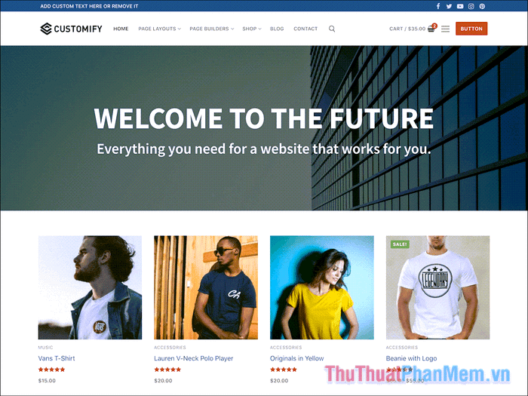This screenshot has width=528, height=396.
Task: Open Lauren V-Neck Polo Player link
Action: coord(193,358)
